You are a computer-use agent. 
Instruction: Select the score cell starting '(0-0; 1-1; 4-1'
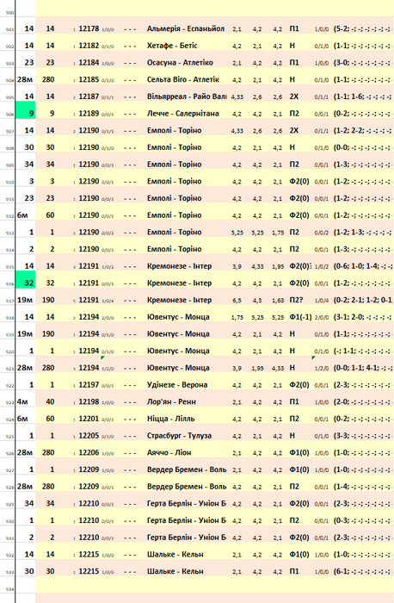(363, 368)
